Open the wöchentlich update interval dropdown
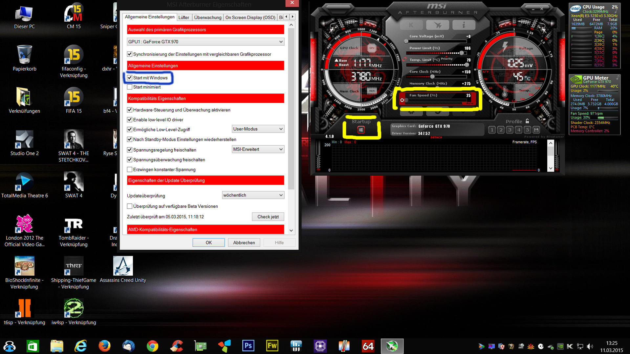The height and width of the screenshot is (354, 630). tap(253, 195)
